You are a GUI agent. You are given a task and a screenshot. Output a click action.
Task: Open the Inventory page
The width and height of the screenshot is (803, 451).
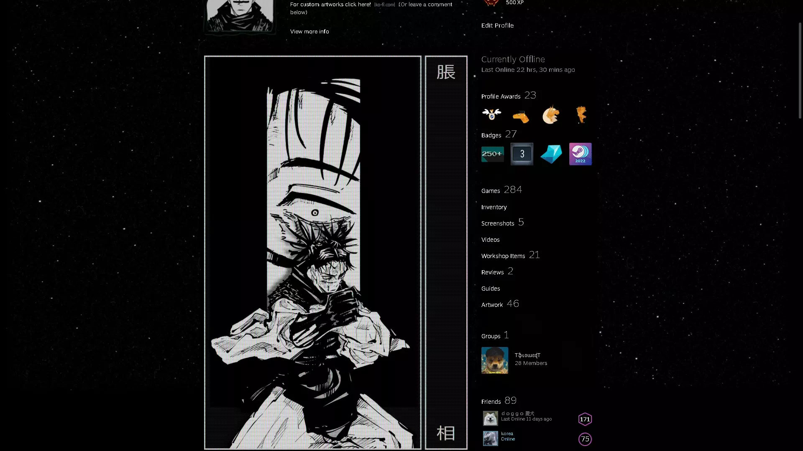(494, 207)
